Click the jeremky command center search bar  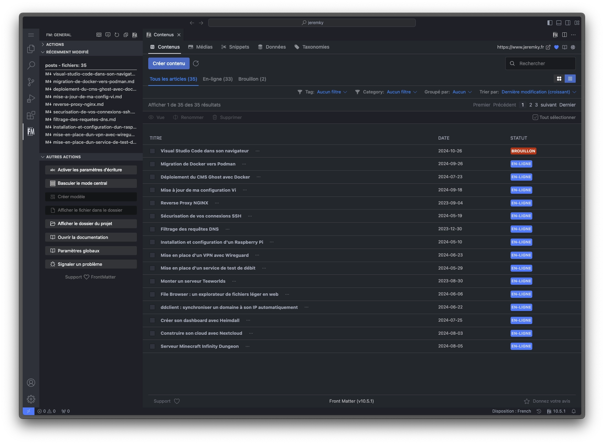tap(312, 23)
